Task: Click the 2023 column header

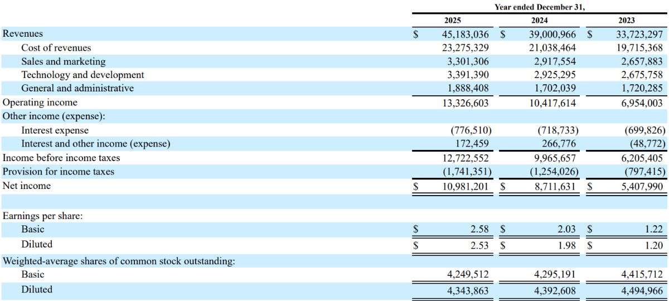Action: click(626, 21)
